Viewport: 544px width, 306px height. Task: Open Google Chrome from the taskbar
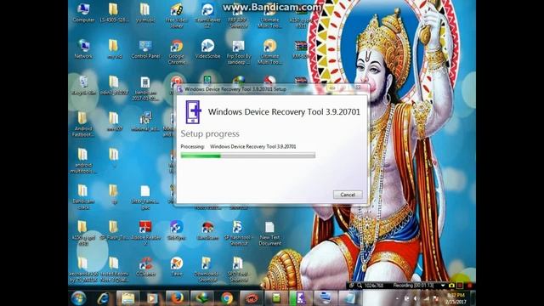coord(227,298)
